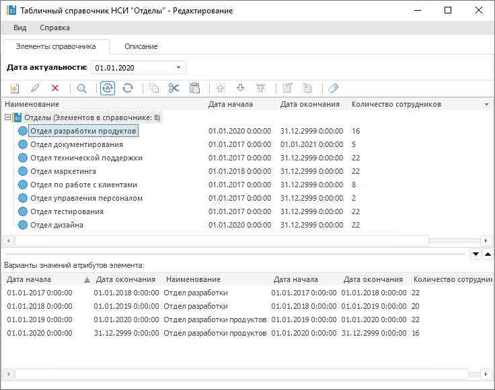Click the paste clipboard icon
This screenshot has width=495, height=390.
[194, 88]
